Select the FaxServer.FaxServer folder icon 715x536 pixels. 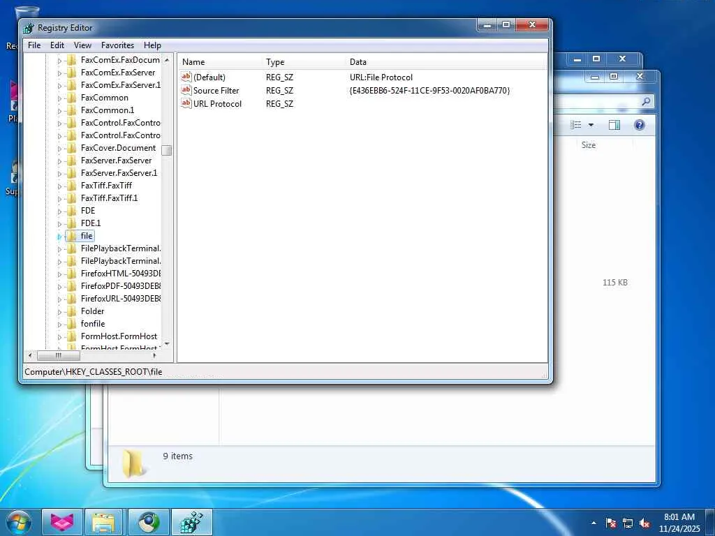tap(72, 161)
